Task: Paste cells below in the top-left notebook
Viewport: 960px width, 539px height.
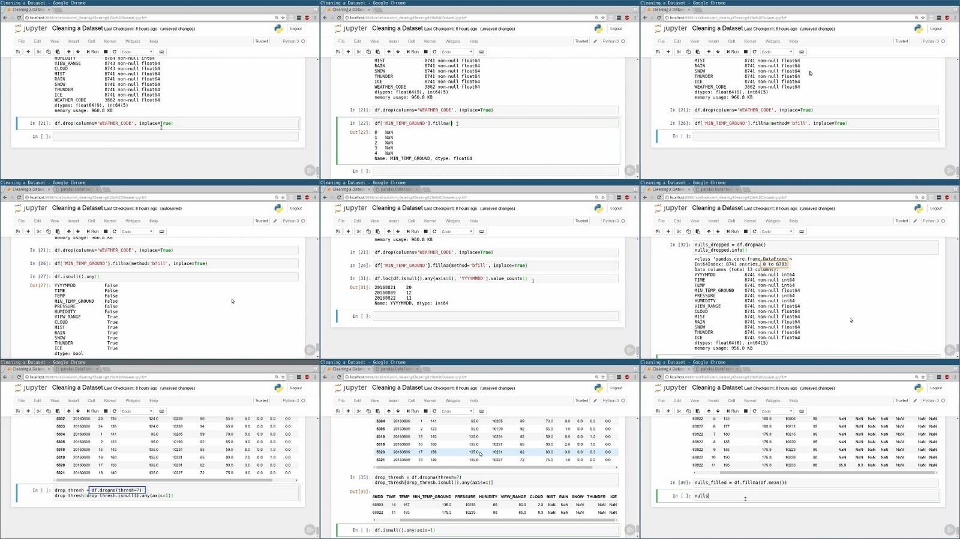Action: (x=58, y=52)
